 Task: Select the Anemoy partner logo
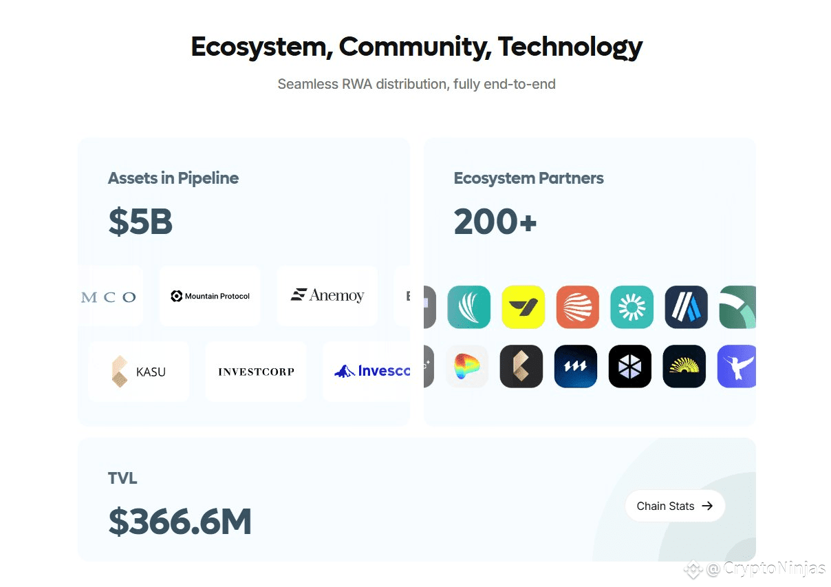pyautogui.click(x=327, y=296)
